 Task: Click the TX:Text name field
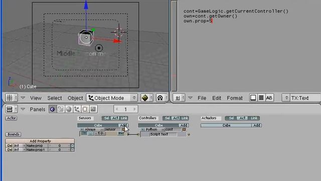(305, 98)
